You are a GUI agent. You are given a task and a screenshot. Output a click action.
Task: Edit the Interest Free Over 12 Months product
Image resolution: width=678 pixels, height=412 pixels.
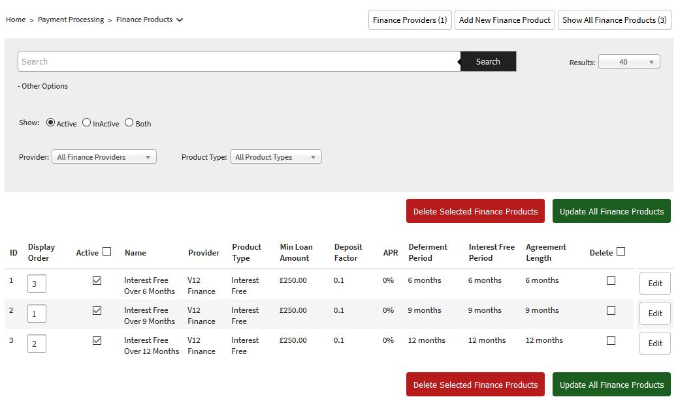tap(654, 344)
